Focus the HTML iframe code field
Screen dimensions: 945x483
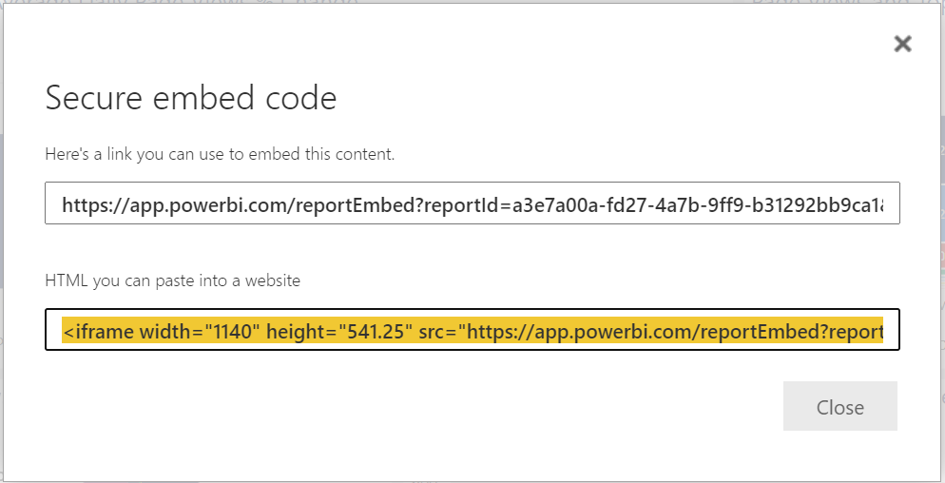click(x=472, y=330)
